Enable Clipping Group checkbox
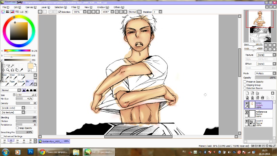The width and height of the screenshot is (277, 156). pos(245,85)
